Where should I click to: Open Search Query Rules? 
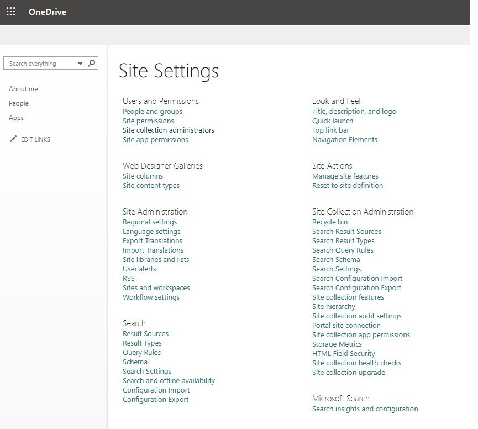tap(343, 250)
